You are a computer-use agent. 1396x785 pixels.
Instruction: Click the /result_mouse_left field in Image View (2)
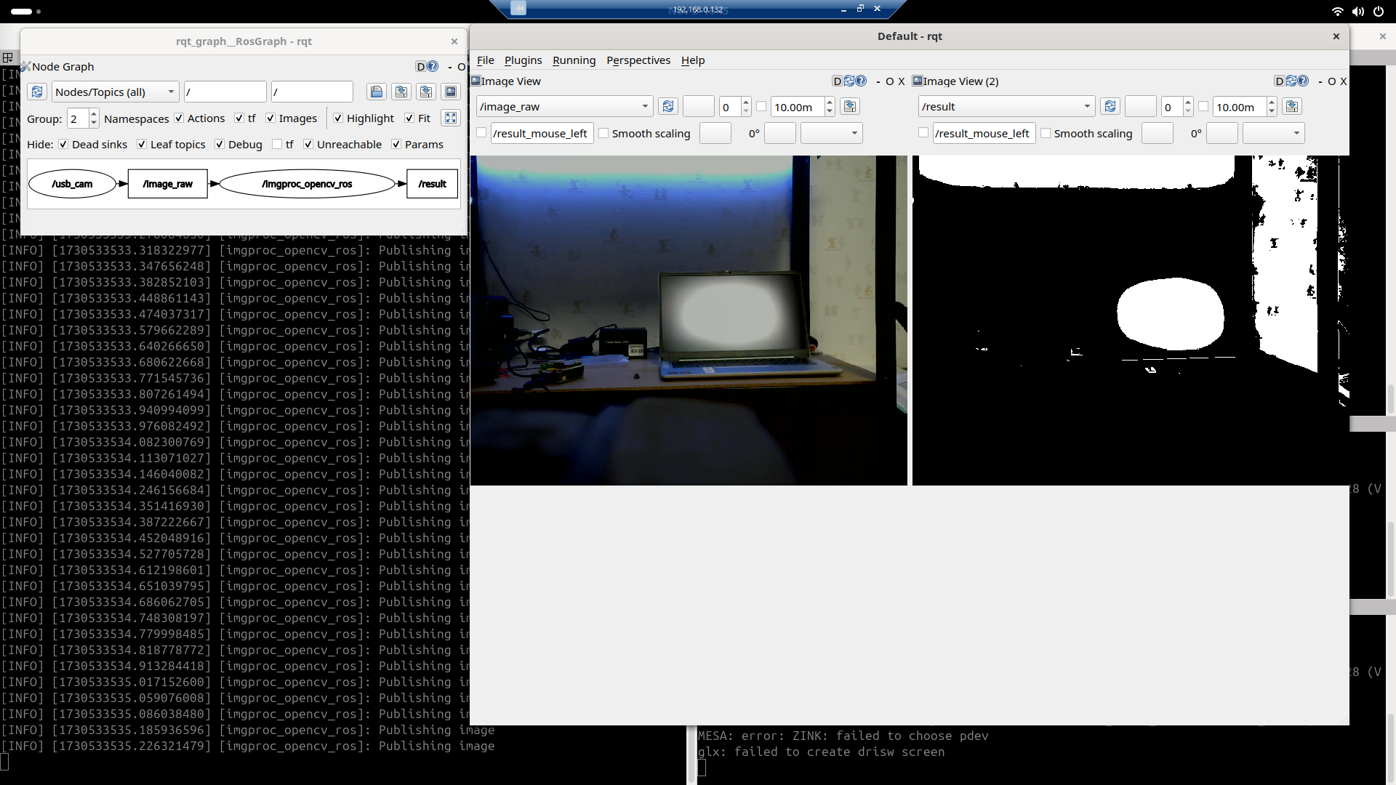click(983, 134)
